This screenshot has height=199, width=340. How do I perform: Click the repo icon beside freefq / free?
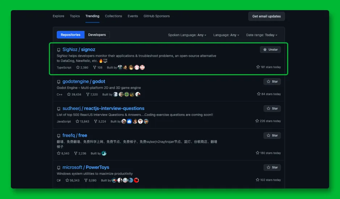(x=59, y=136)
